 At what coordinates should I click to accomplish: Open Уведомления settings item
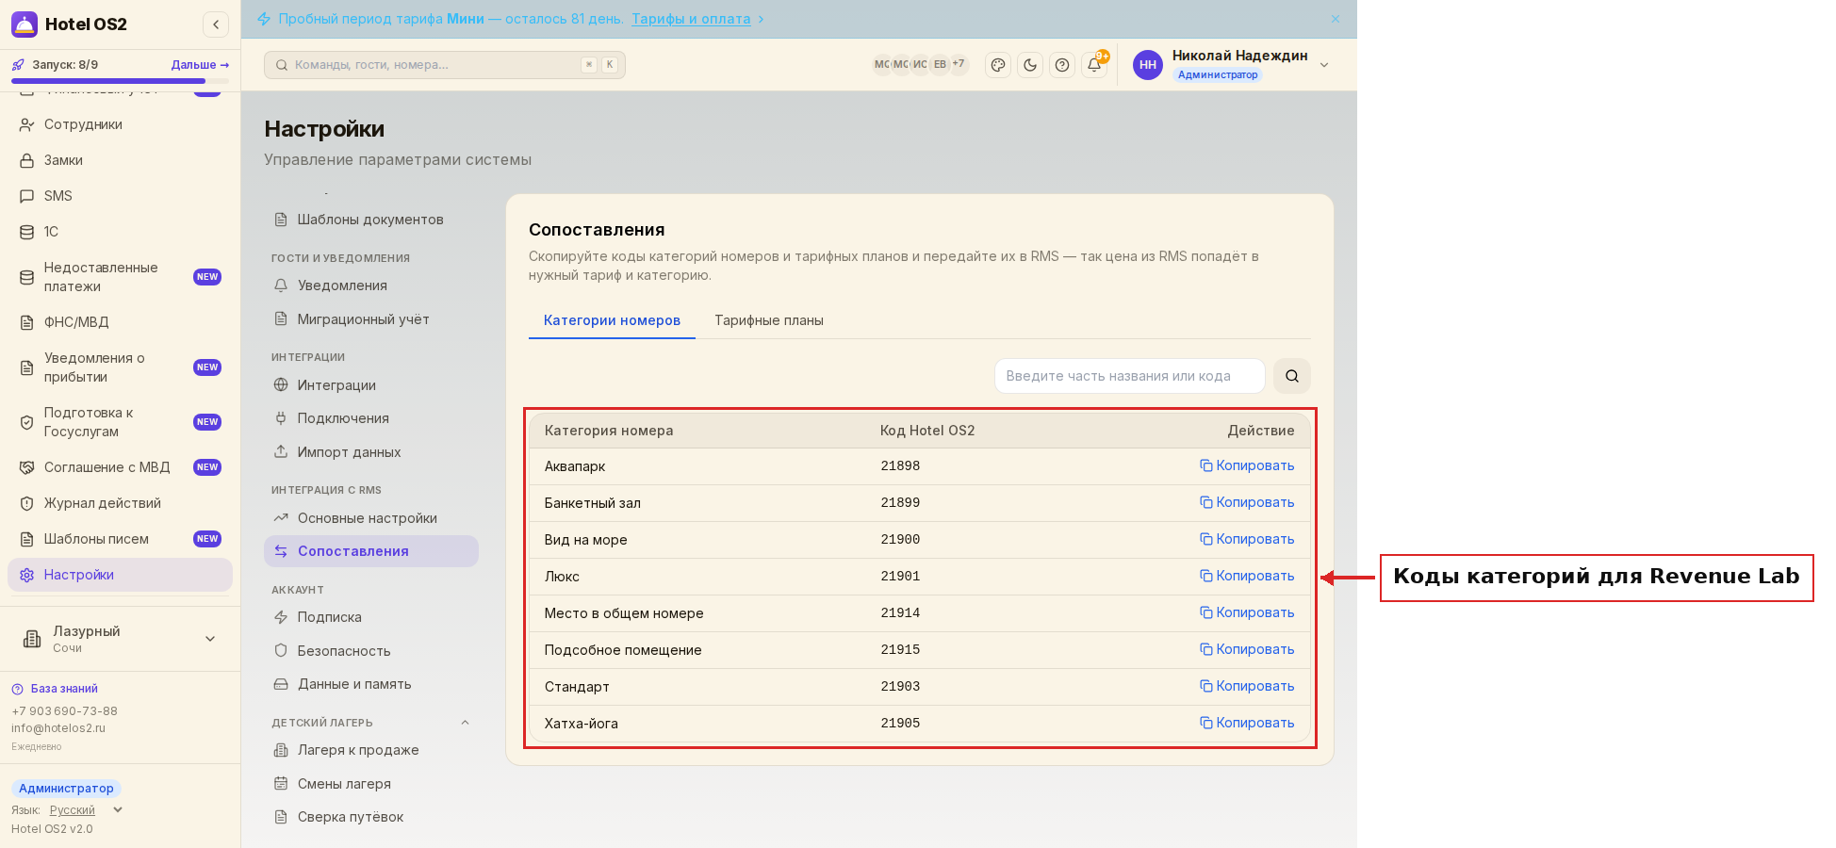pyautogui.click(x=371, y=285)
